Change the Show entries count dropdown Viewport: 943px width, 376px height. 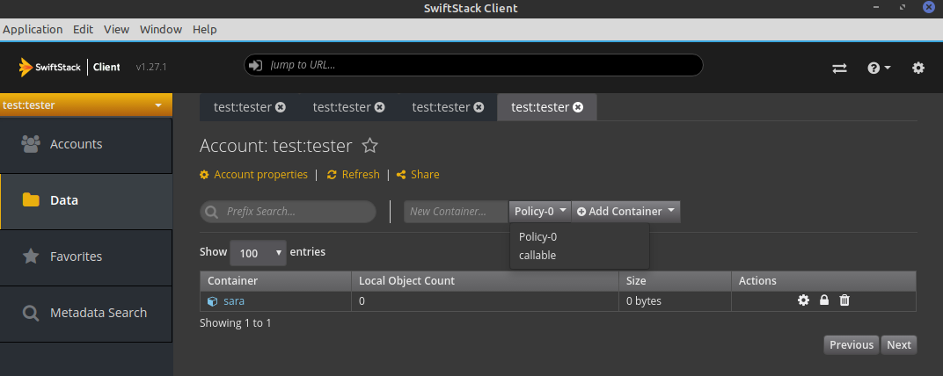tap(258, 253)
